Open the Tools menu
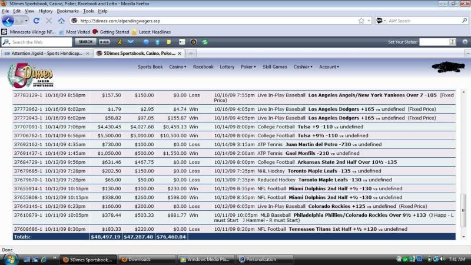The width and height of the screenshot is (471, 265). 88,11
